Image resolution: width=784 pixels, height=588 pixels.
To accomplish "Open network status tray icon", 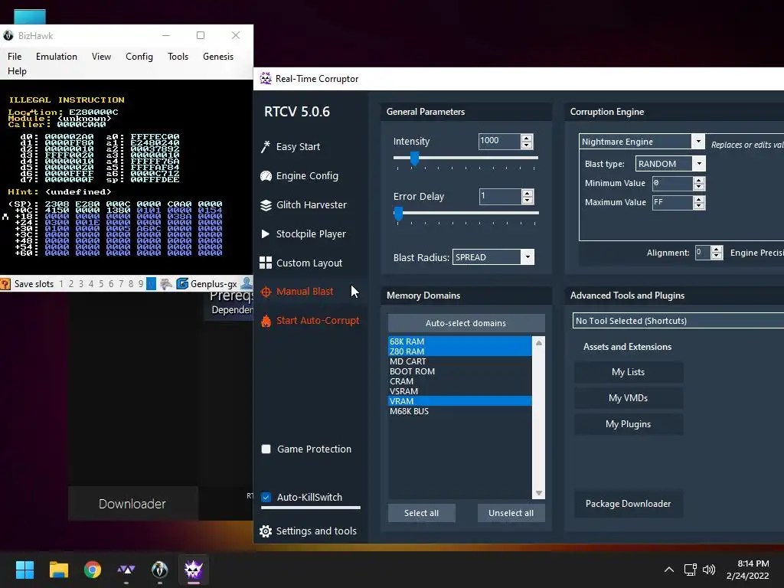I will pyautogui.click(x=691, y=570).
